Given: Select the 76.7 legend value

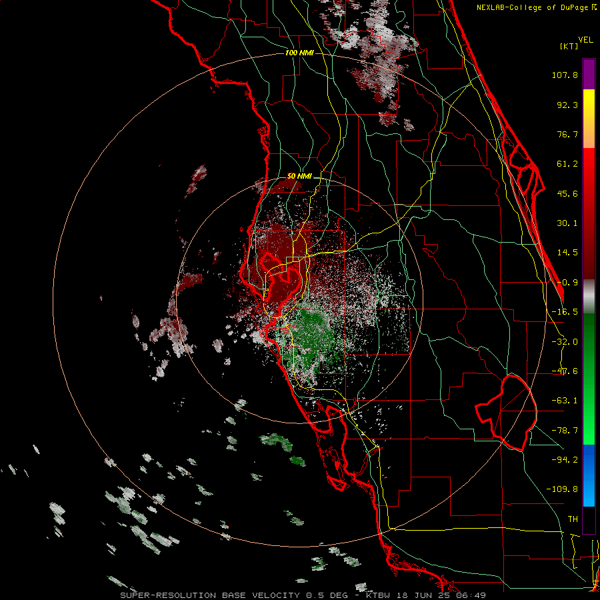Looking at the screenshot, I should click(567, 134).
